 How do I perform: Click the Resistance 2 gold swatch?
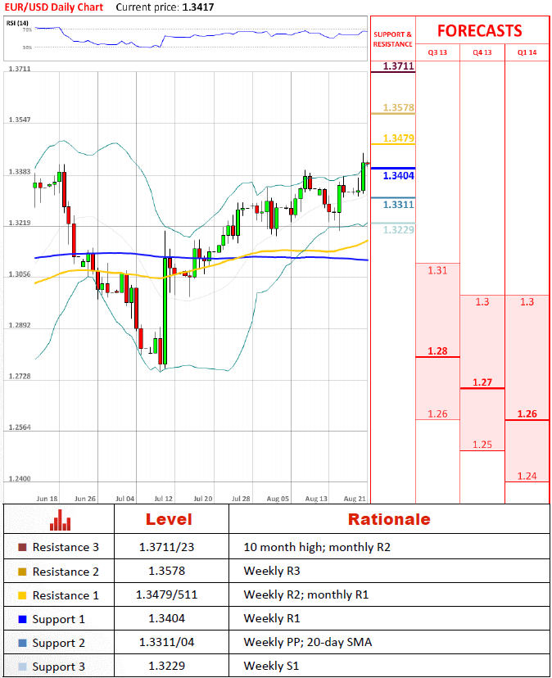coord(22,572)
